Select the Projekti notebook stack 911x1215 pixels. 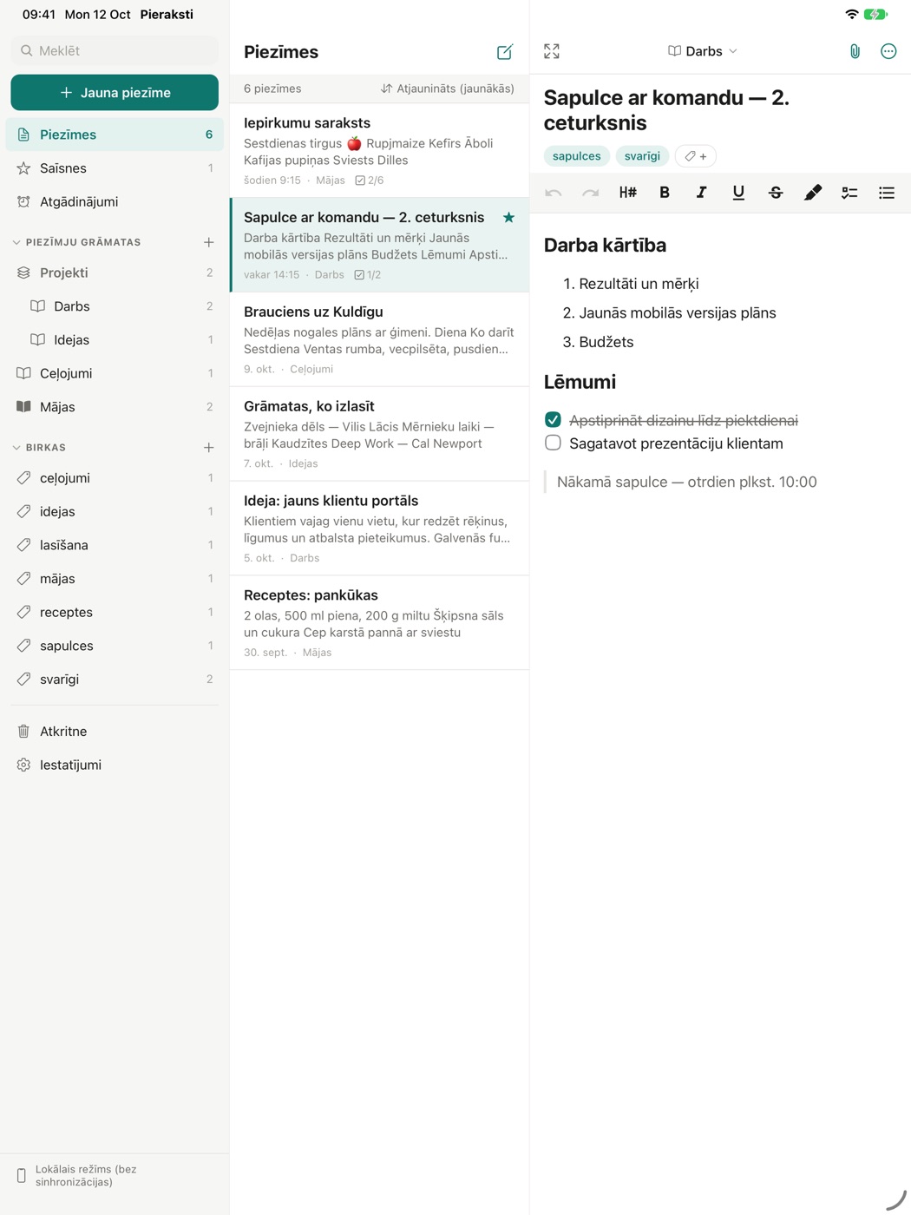click(x=115, y=273)
